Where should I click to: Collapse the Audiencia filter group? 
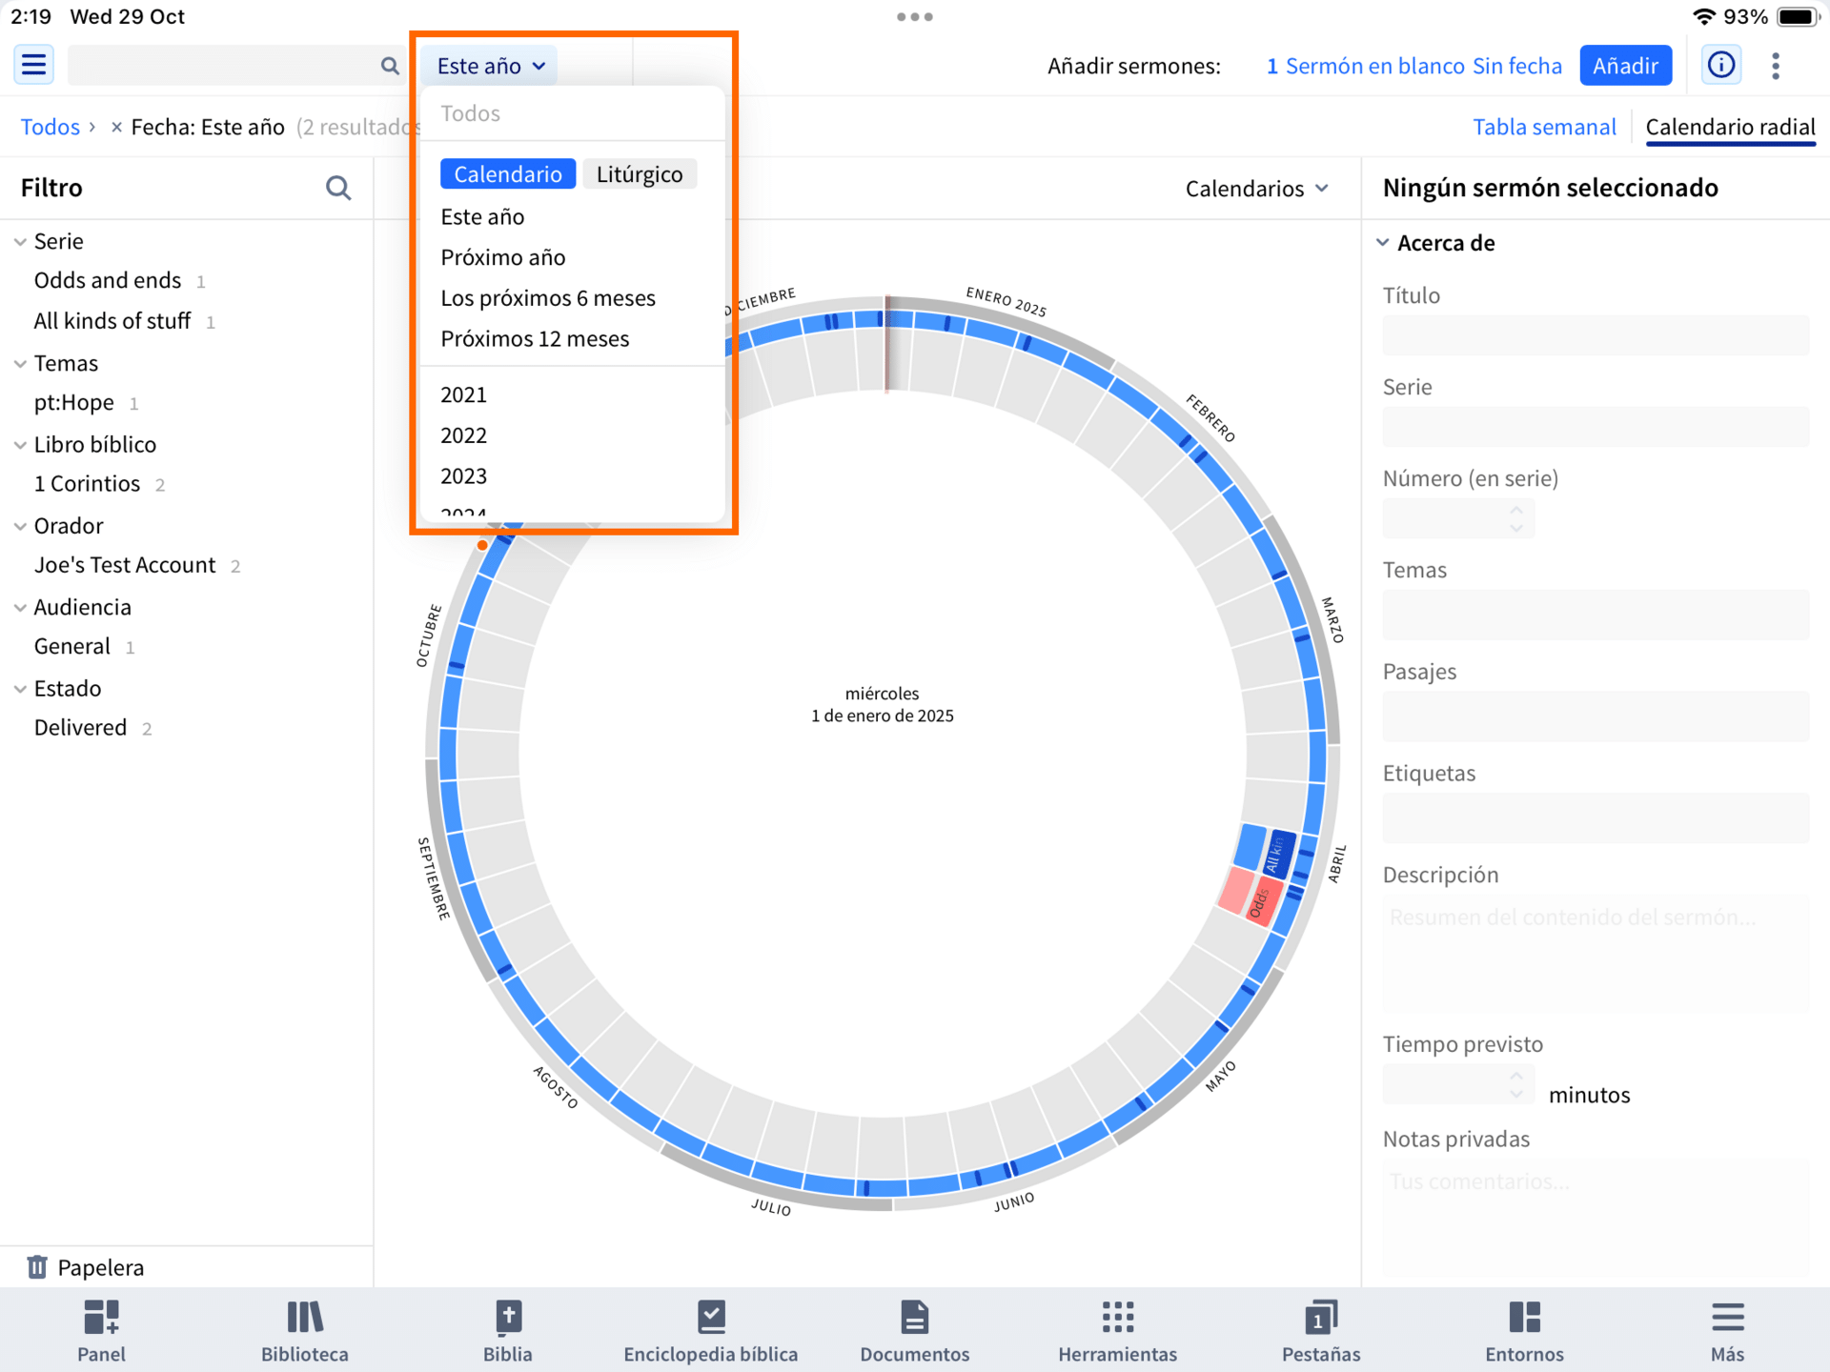point(20,608)
